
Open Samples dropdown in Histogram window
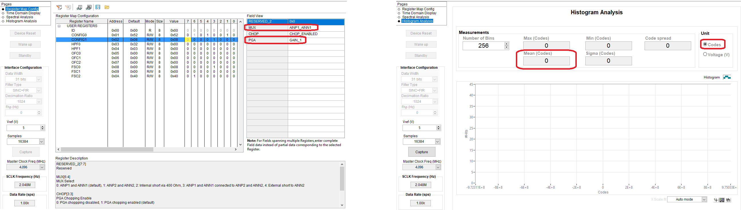(437, 142)
